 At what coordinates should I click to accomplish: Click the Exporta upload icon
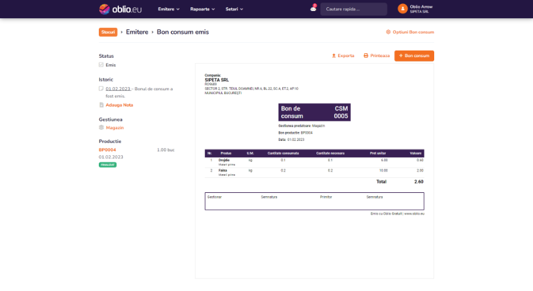click(334, 56)
